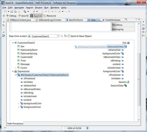Click the New wizard toolbar icon

click(x=5, y=11)
